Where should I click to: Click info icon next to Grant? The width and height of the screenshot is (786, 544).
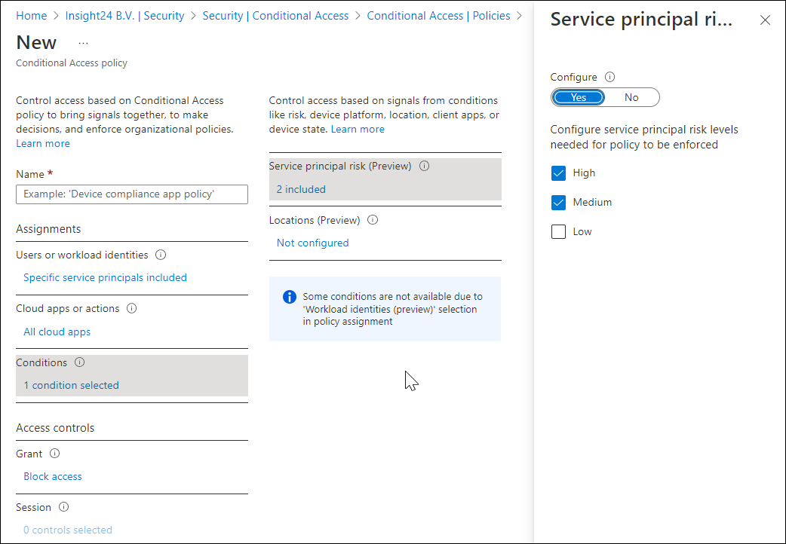click(x=54, y=454)
